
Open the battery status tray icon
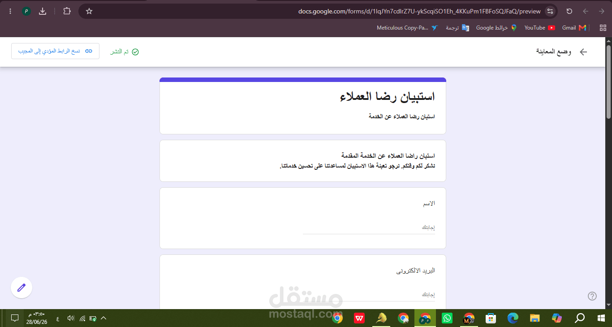click(93, 318)
